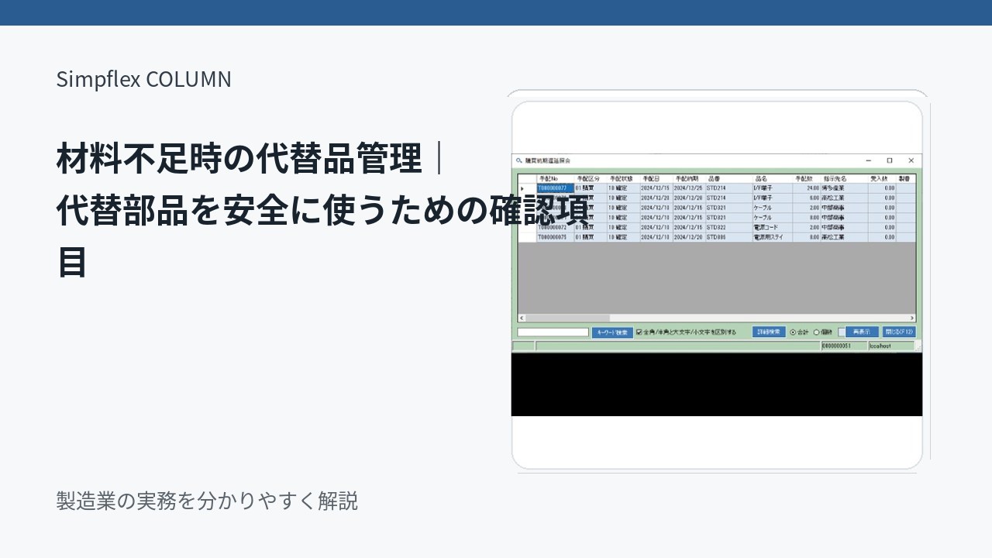992x558 pixels.
Task: Click the 指示先名 column header
Action: [844, 179]
